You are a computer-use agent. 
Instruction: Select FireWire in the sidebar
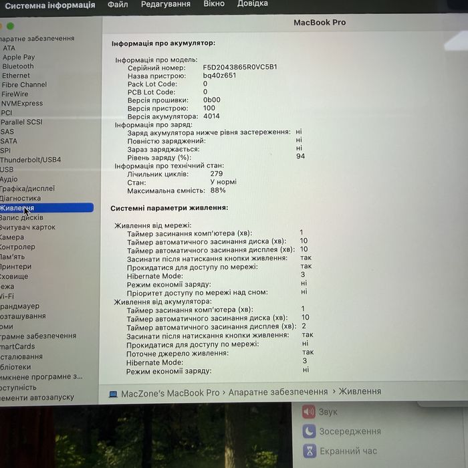pyautogui.click(x=15, y=94)
